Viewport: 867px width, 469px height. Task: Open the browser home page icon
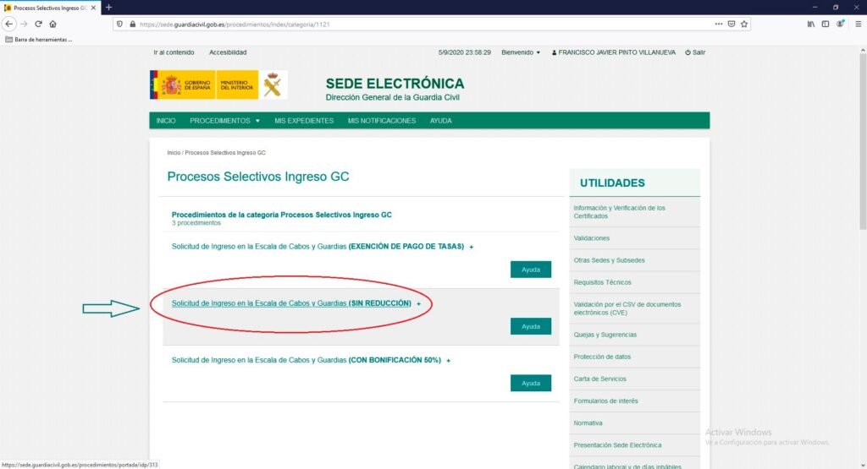[x=53, y=24]
